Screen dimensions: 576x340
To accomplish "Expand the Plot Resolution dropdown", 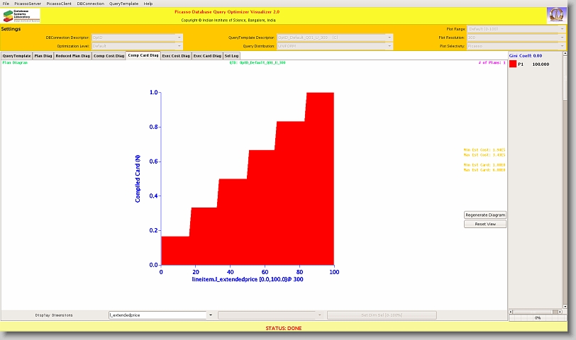I will pos(515,37).
